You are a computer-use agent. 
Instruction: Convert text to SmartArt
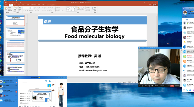pyautogui.click(x=60, y=11)
